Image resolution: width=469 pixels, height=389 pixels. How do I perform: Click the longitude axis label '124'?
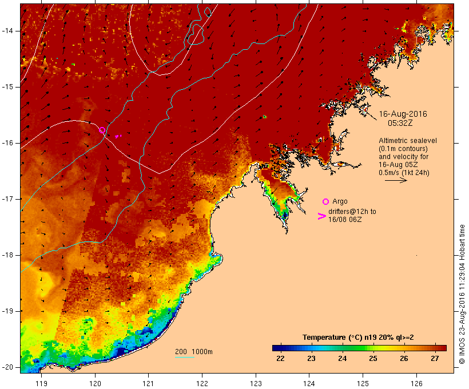click(309, 384)
